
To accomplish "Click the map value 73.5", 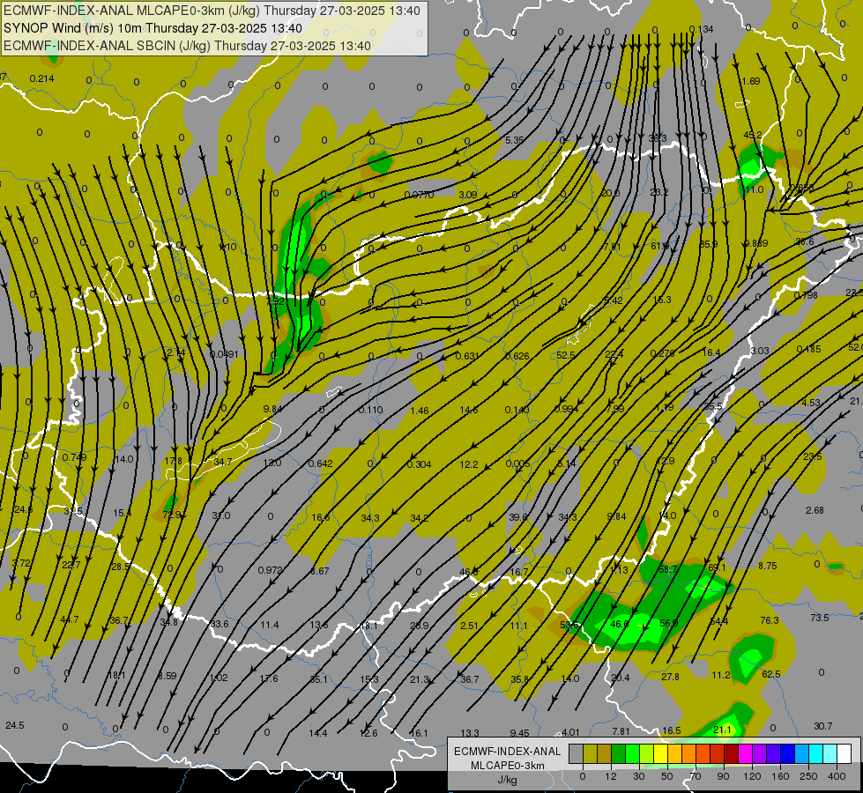I will tap(820, 618).
